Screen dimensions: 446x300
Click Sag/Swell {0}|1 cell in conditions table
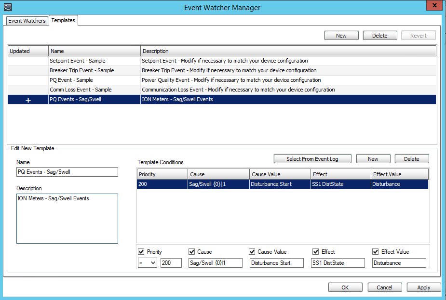click(x=218, y=184)
